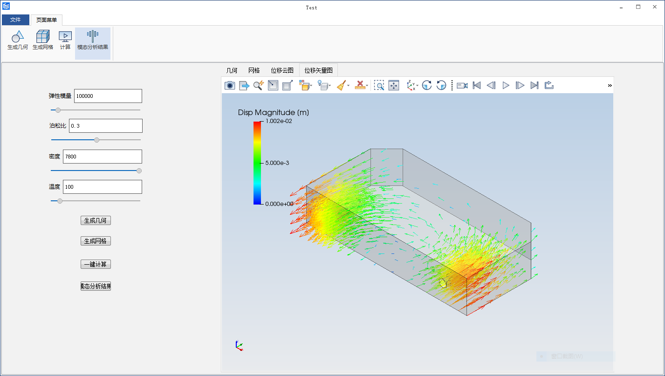This screenshot has height=376, width=665.
Task: Click the fit view to window icon
Action: tap(394, 85)
